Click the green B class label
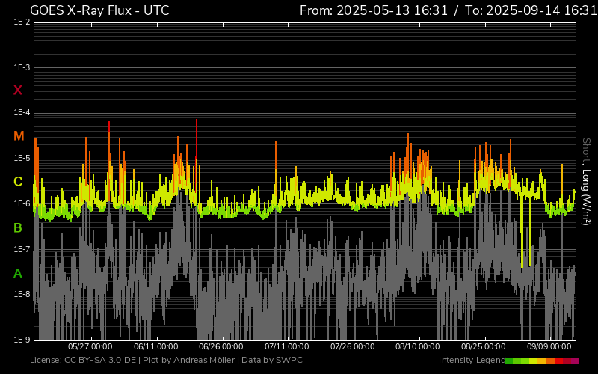598x374 pixels. coord(18,227)
